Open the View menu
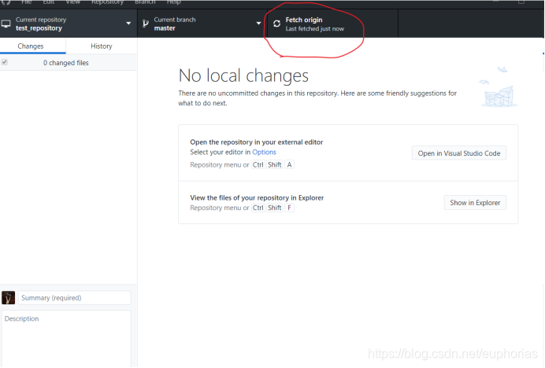This screenshot has width=545, height=368. tap(73, 2)
